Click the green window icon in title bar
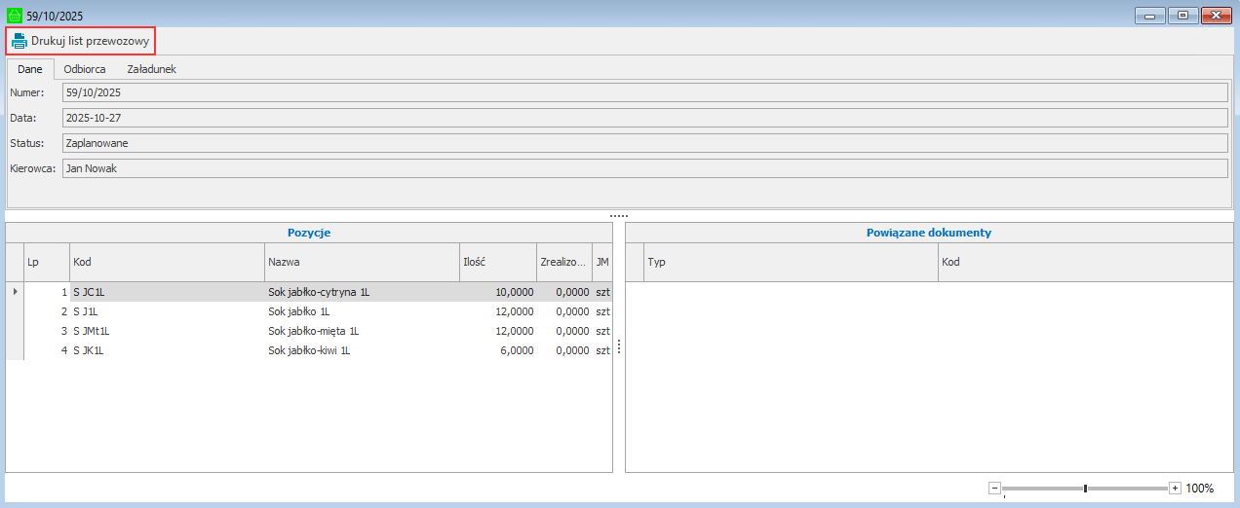 (14, 16)
